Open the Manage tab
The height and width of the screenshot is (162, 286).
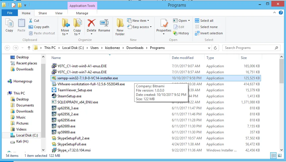point(82,13)
